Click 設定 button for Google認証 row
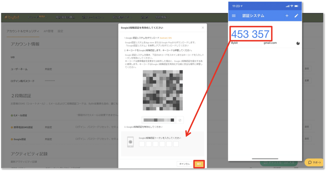The image size is (327, 172). pyautogui.click(x=307, y=139)
